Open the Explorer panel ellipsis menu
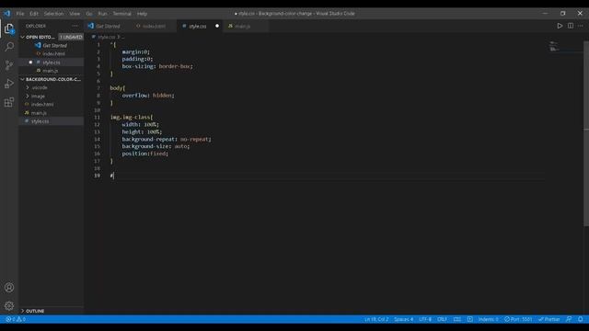This screenshot has width=589, height=331. (75, 26)
